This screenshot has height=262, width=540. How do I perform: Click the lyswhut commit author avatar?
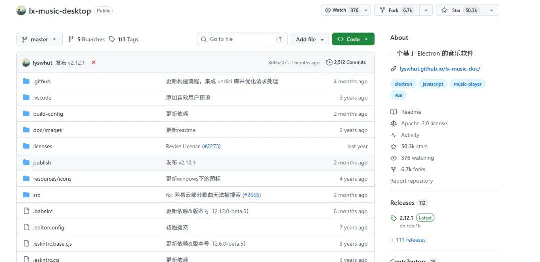[x=26, y=62]
